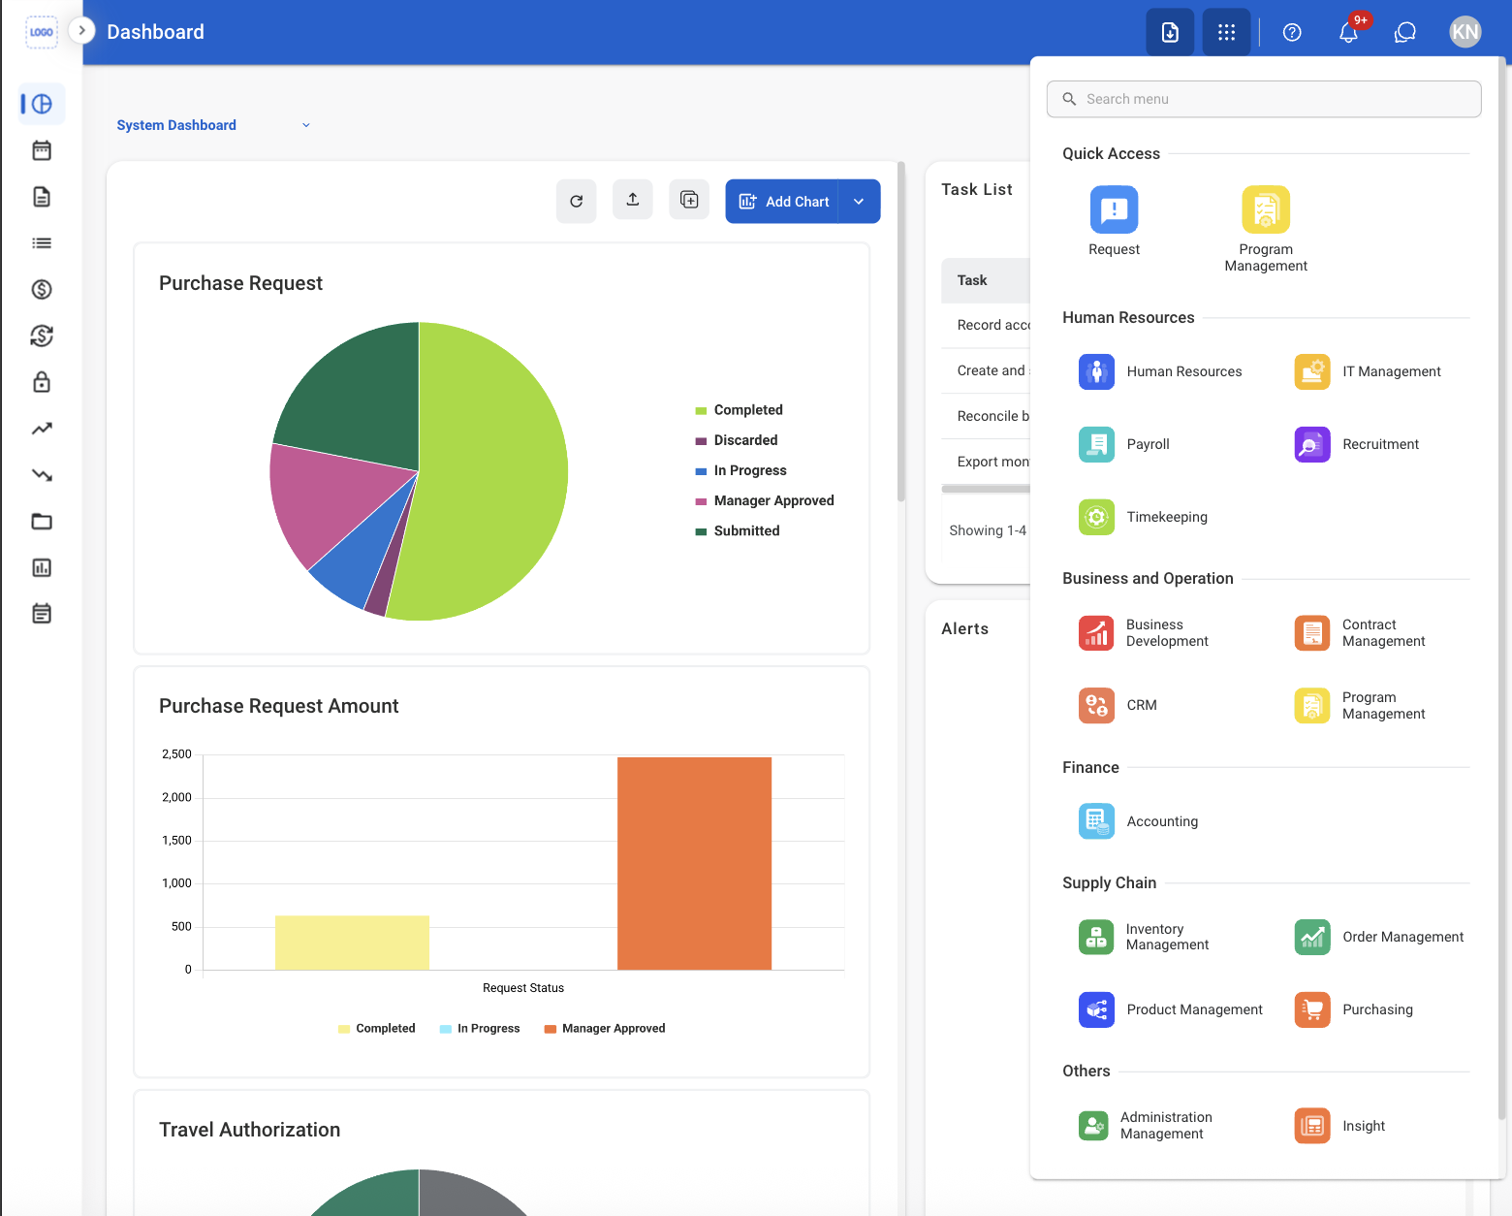Open Administration Management module
Image resolution: width=1512 pixels, height=1216 pixels.
click(x=1146, y=1126)
